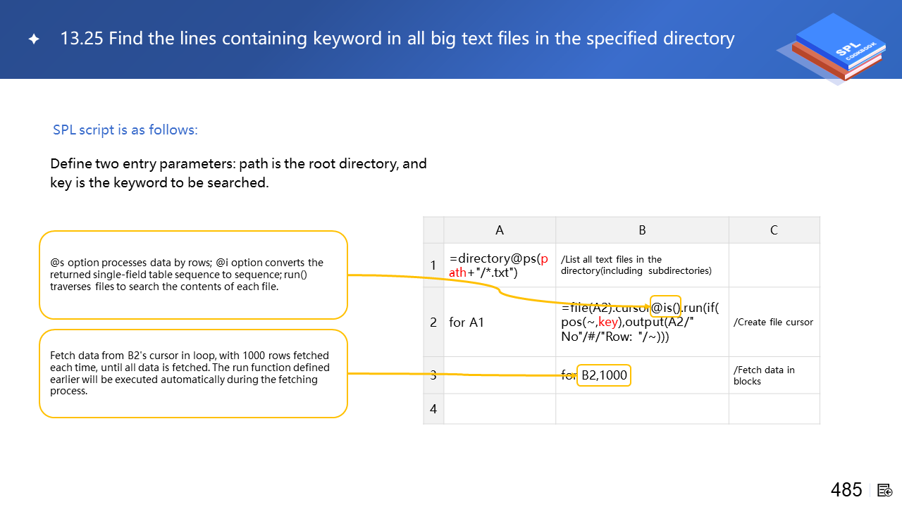
Task: Select row header 1 in the grid
Action: [x=433, y=265]
